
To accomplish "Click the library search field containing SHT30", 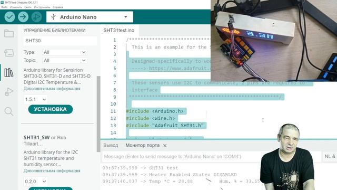I will pos(60,41).
